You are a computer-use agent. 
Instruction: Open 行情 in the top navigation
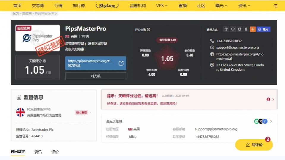58,6
